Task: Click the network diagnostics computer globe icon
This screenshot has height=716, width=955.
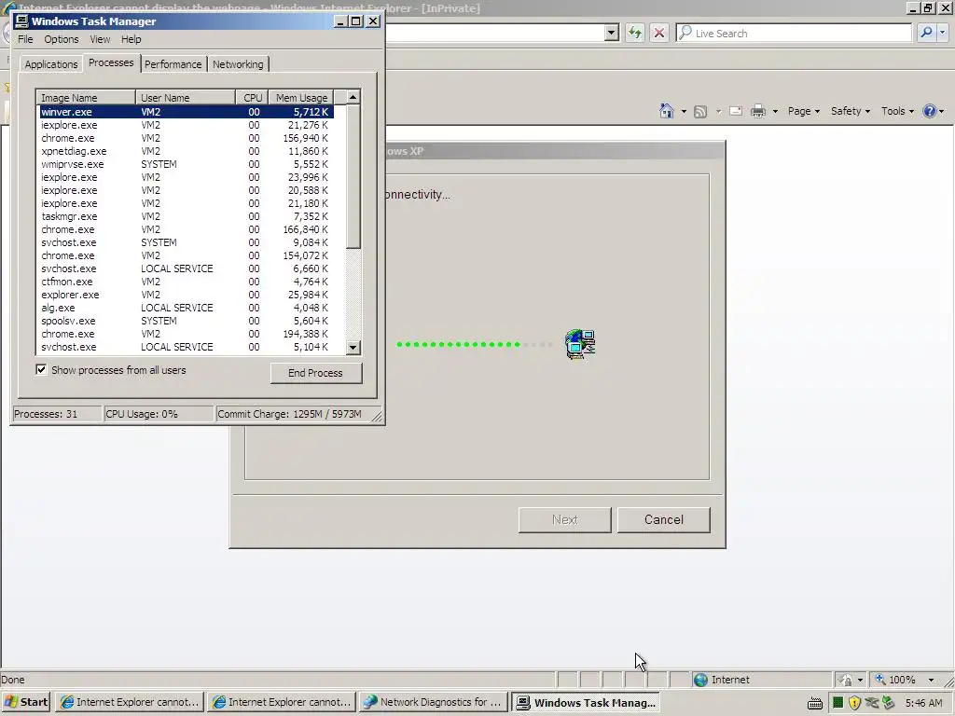Action: pos(580,344)
